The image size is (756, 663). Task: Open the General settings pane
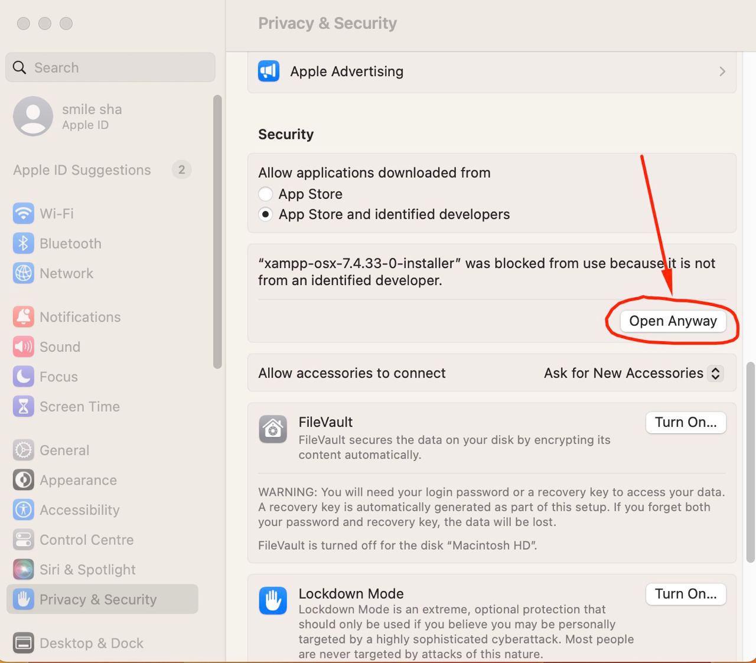tap(102, 450)
